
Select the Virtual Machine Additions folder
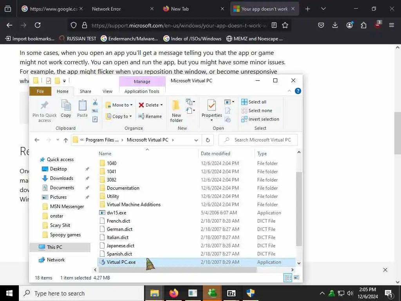click(134, 205)
